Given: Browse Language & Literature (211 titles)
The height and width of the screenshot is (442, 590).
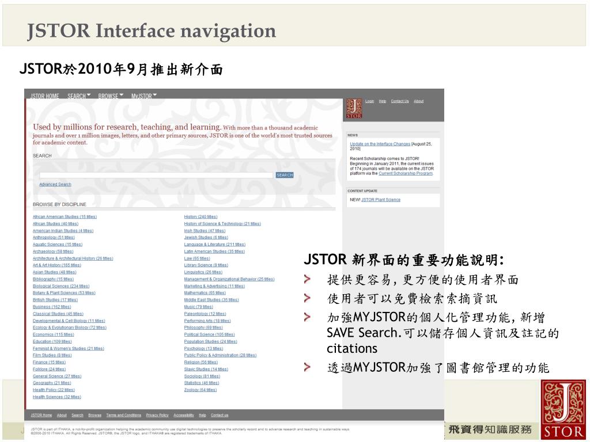Looking at the screenshot, I should 214,244.
